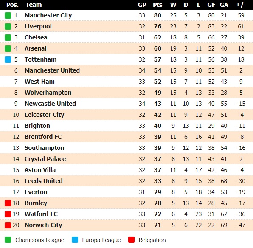The height and width of the screenshot is (248, 253).
Task: Click green marker next to Chelsea
Action: (x=8, y=37)
